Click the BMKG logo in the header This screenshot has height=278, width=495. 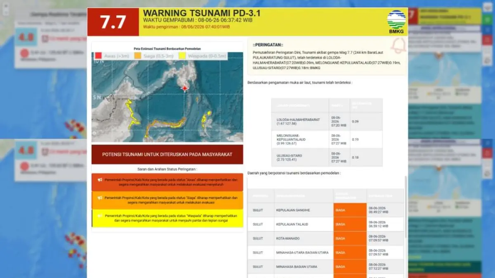pos(396,21)
